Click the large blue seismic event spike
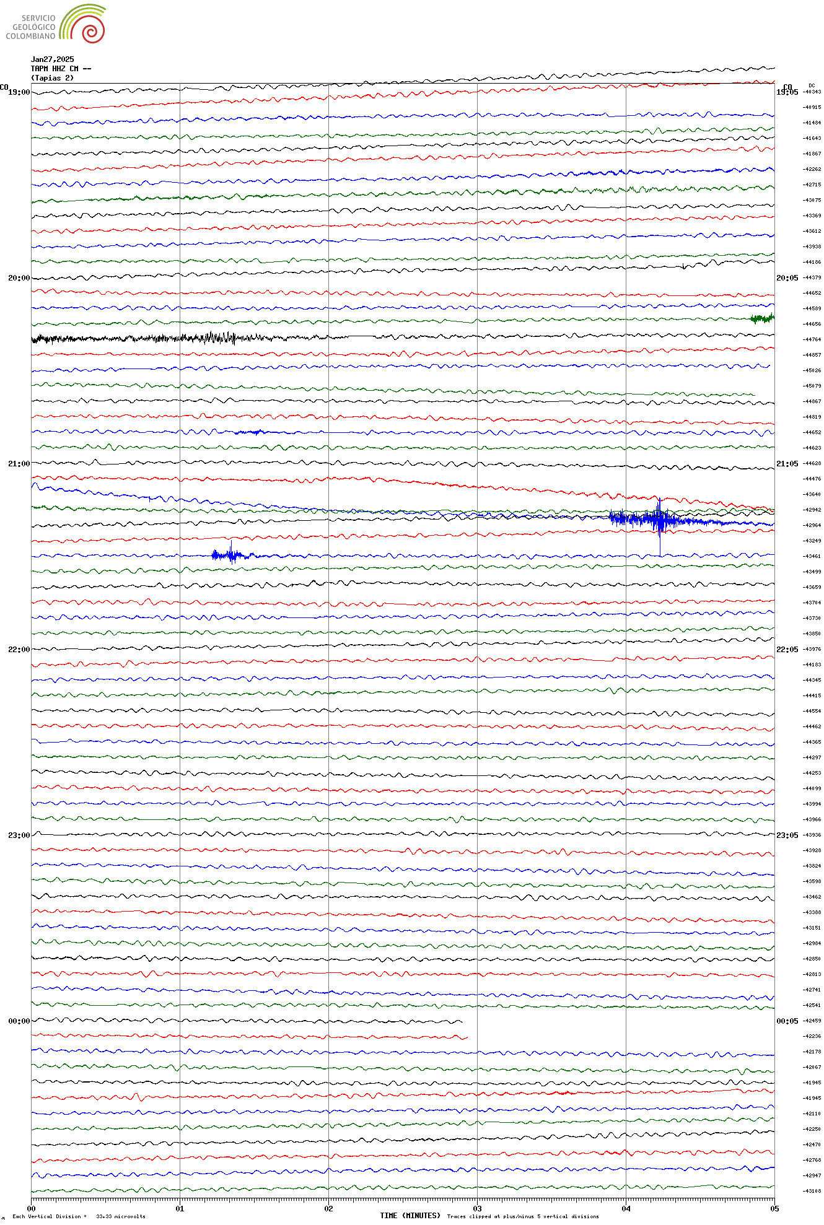This screenshot has width=824, height=1225. [659, 520]
